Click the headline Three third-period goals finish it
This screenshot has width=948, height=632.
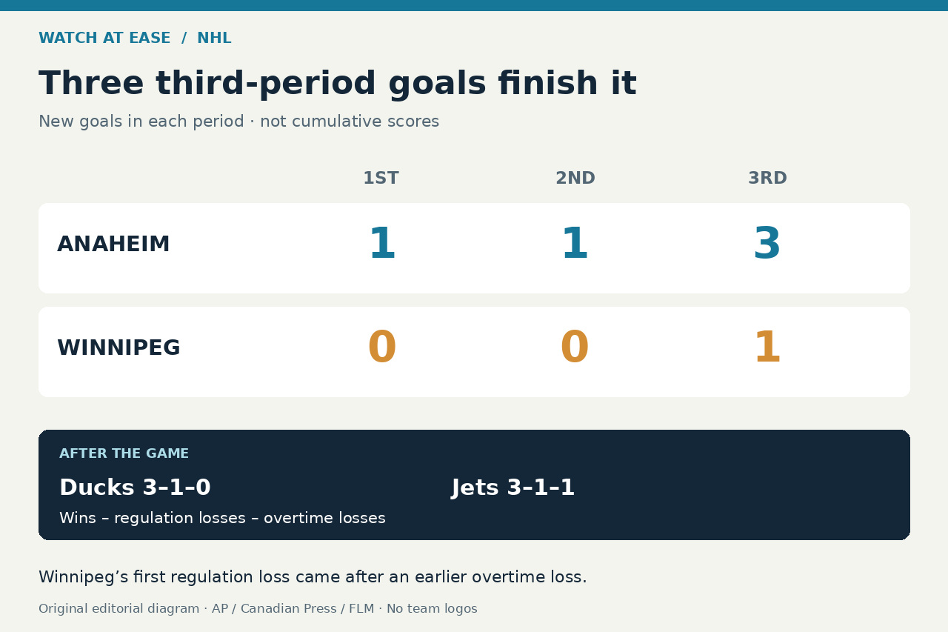(338, 83)
